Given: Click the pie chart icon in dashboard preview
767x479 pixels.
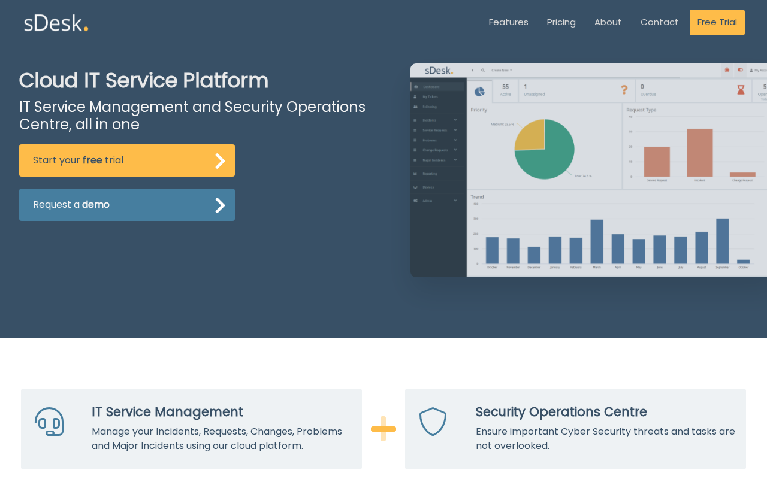Looking at the screenshot, I should pyautogui.click(x=479, y=92).
